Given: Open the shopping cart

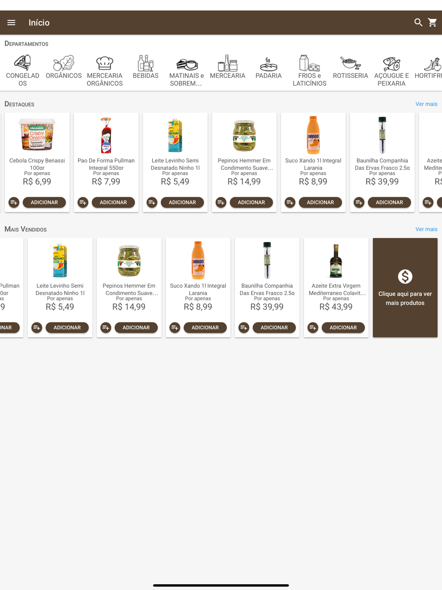Looking at the screenshot, I should tap(433, 23).
